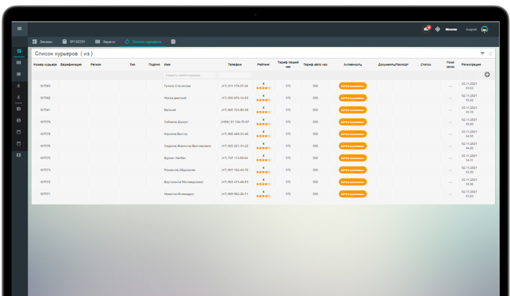Sort by the Регион column header
This screenshot has width=510, height=296.
(x=96, y=64)
